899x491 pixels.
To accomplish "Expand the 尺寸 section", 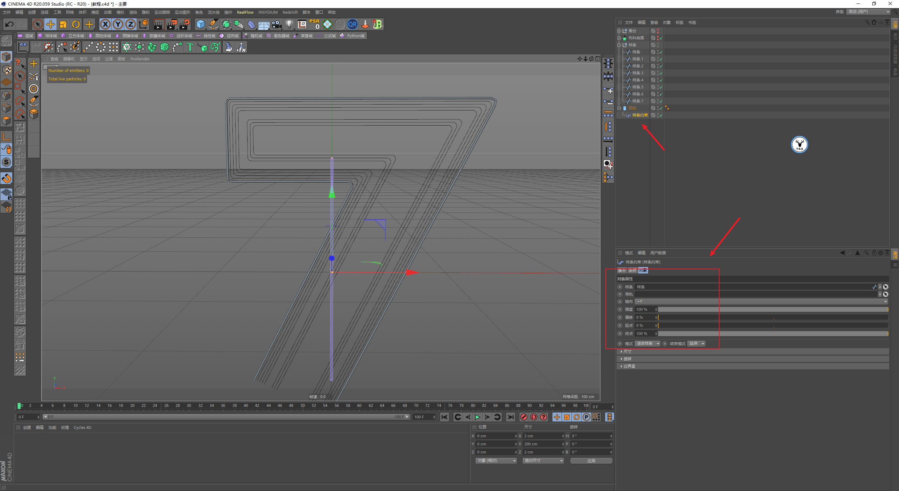I will pyautogui.click(x=627, y=351).
